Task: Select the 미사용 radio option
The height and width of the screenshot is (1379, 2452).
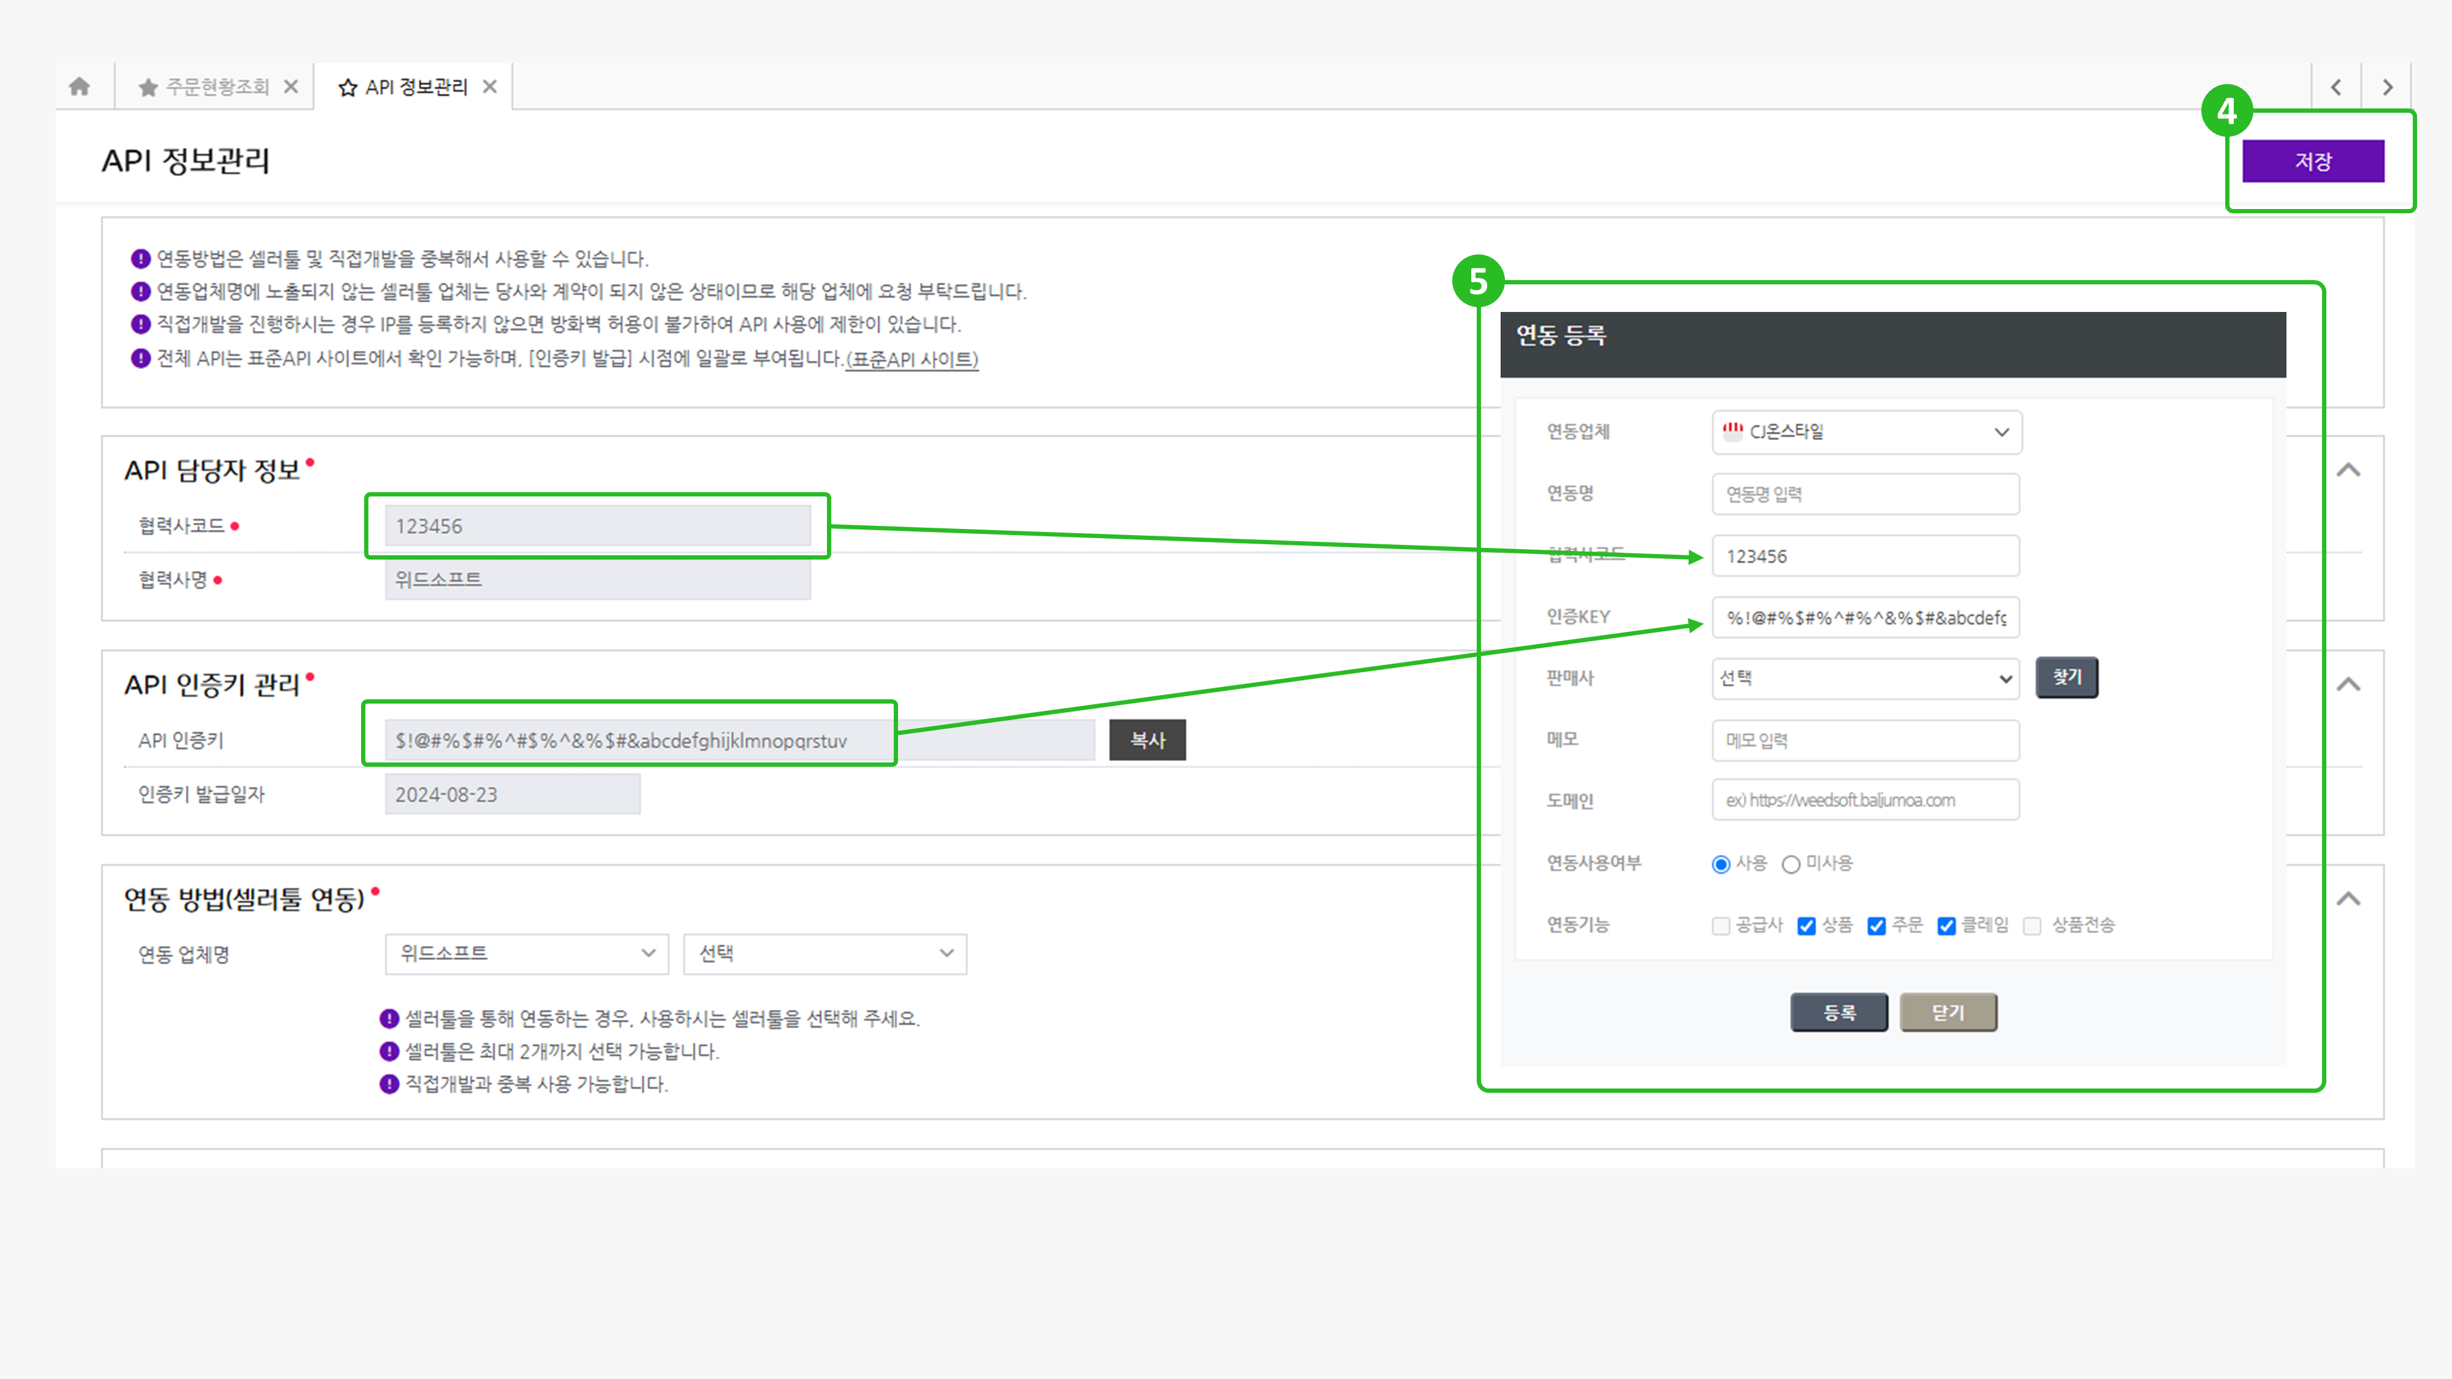Action: [1791, 864]
